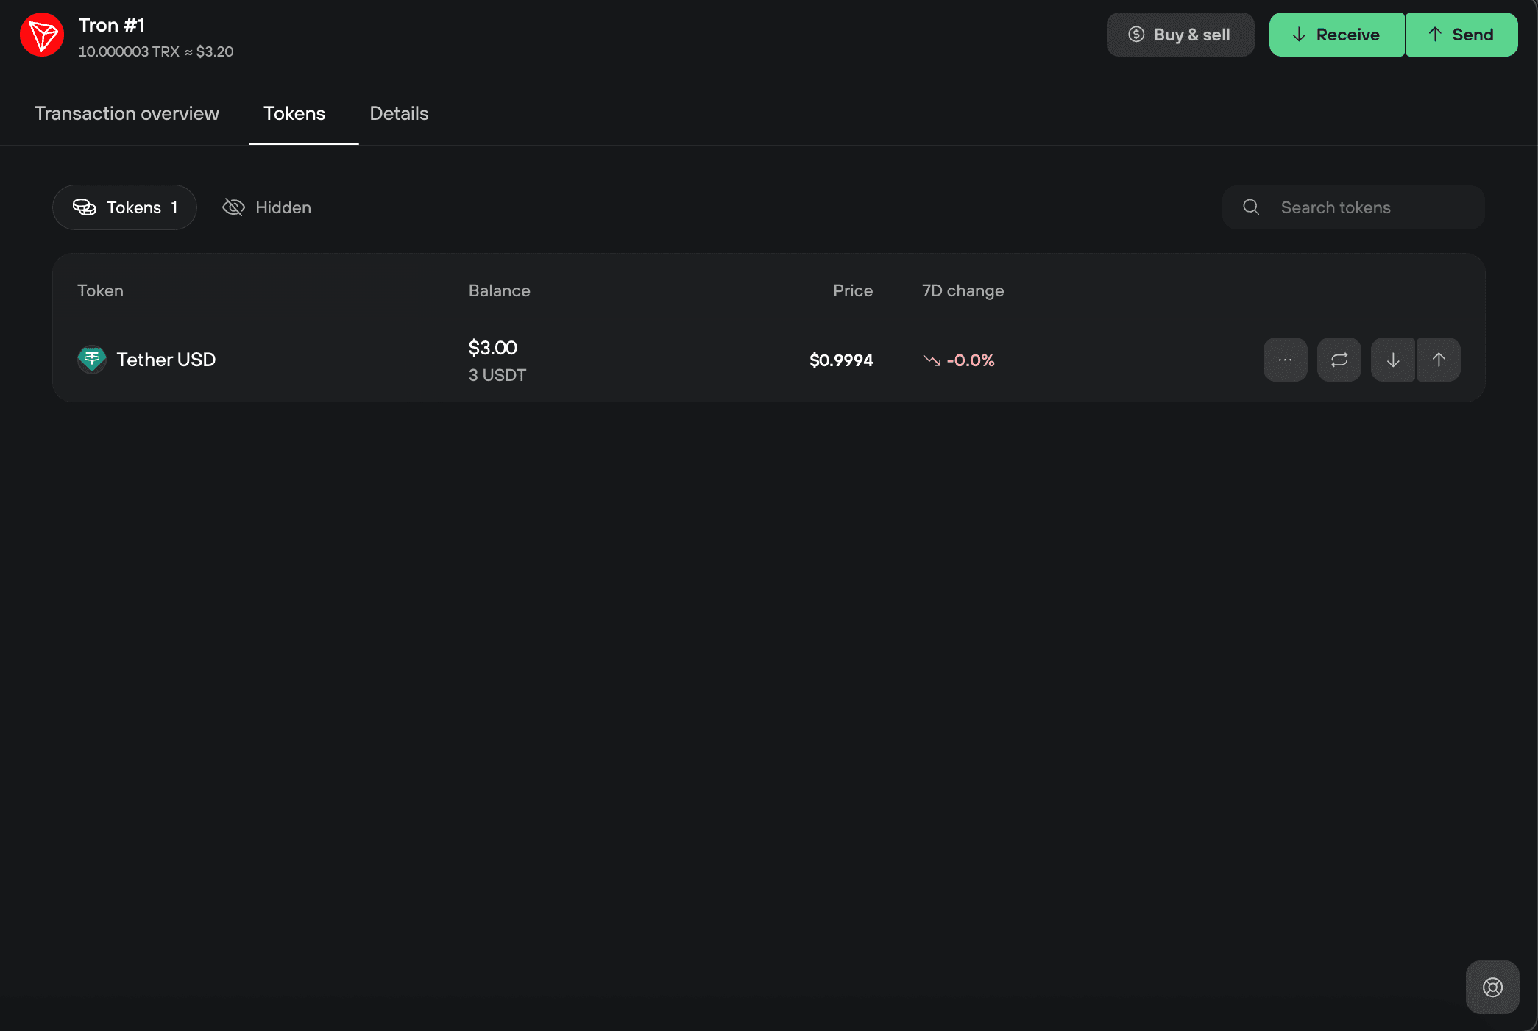The width and height of the screenshot is (1538, 1031).
Task: Click the Tron #1 account name
Action: 111,25
